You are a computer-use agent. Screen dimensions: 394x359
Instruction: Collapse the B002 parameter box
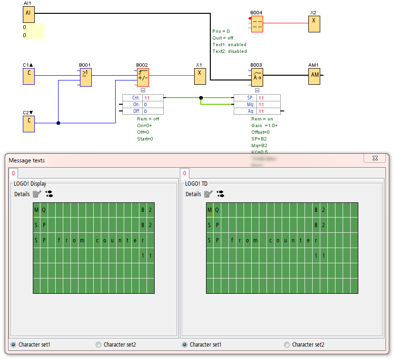(x=143, y=90)
